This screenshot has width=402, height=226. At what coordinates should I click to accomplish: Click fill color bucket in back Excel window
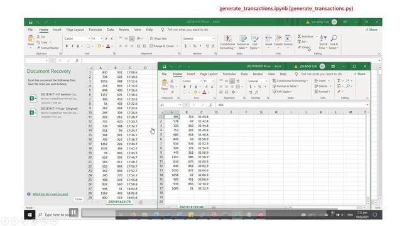pos(99,46)
